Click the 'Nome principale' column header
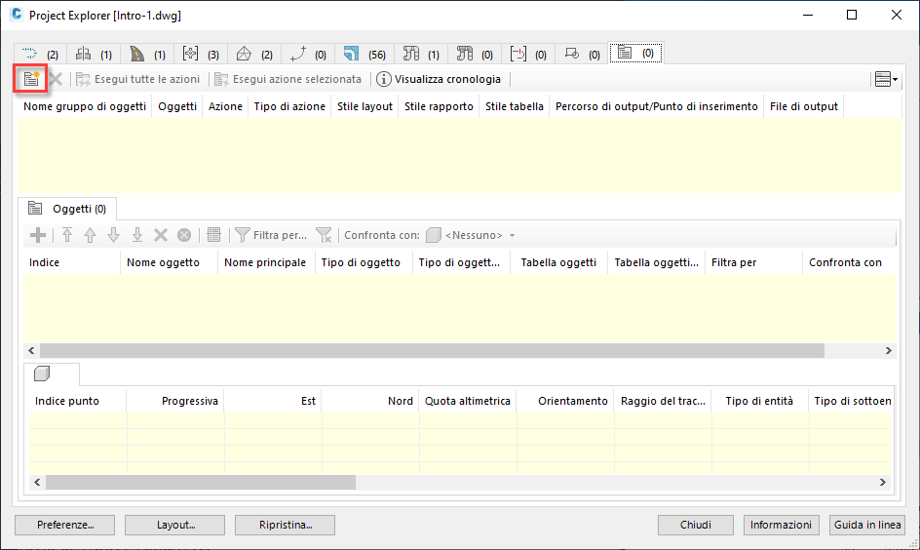The height and width of the screenshot is (550, 920). (266, 262)
